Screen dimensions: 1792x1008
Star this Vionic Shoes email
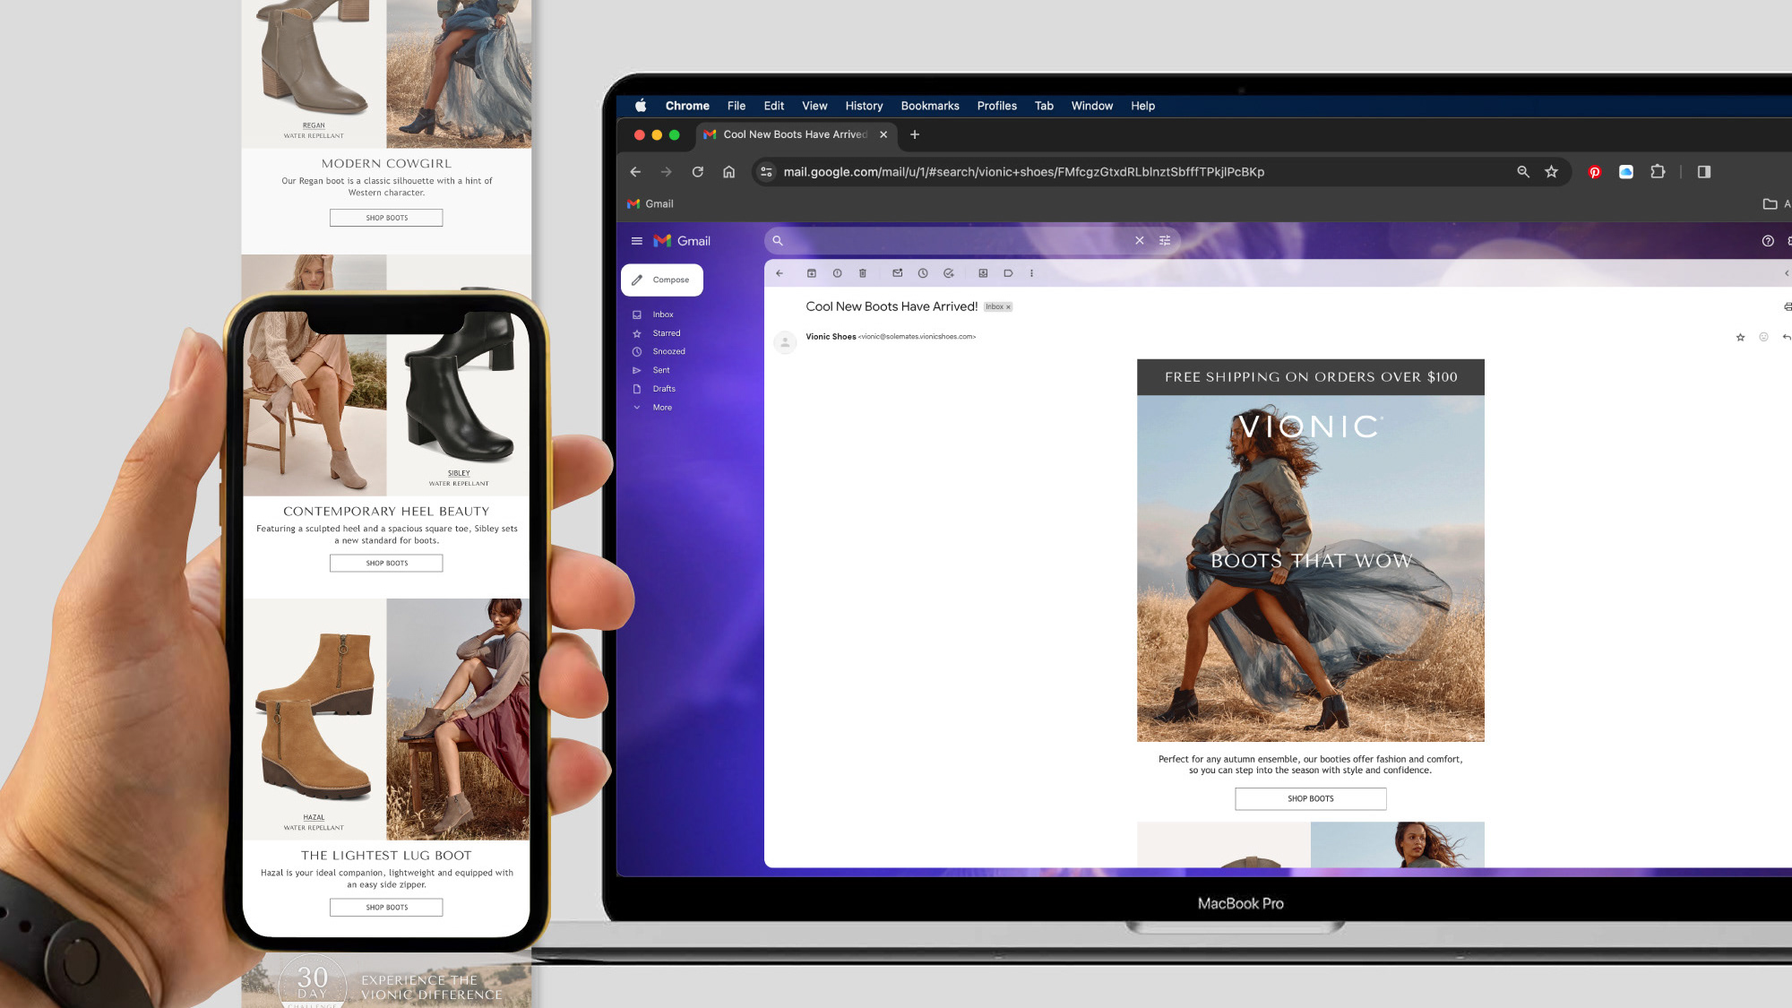point(1740,337)
